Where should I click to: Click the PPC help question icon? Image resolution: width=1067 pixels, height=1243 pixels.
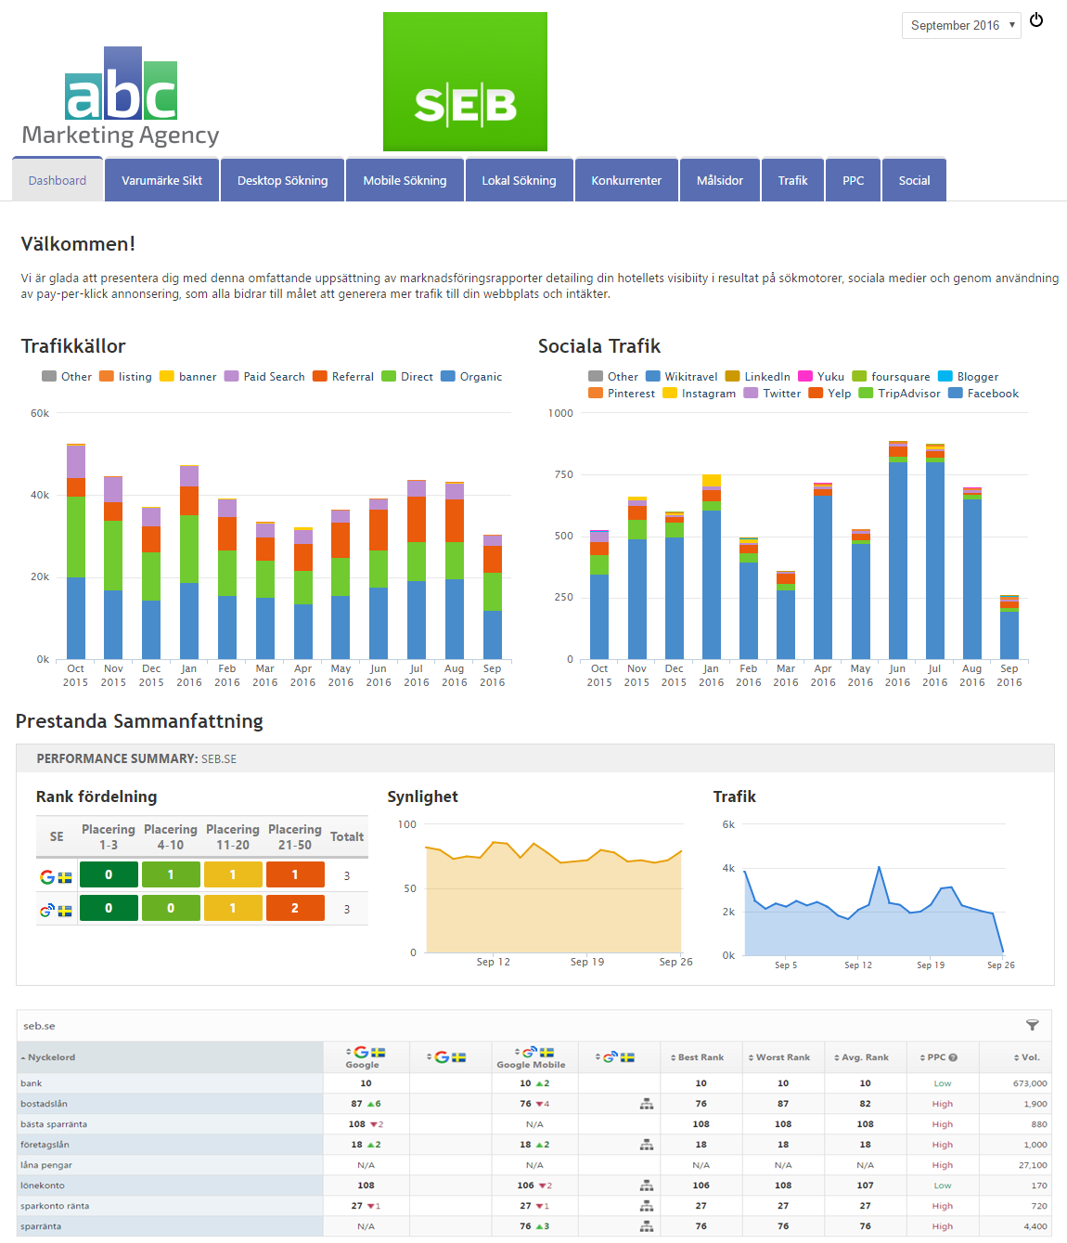[953, 1057]
